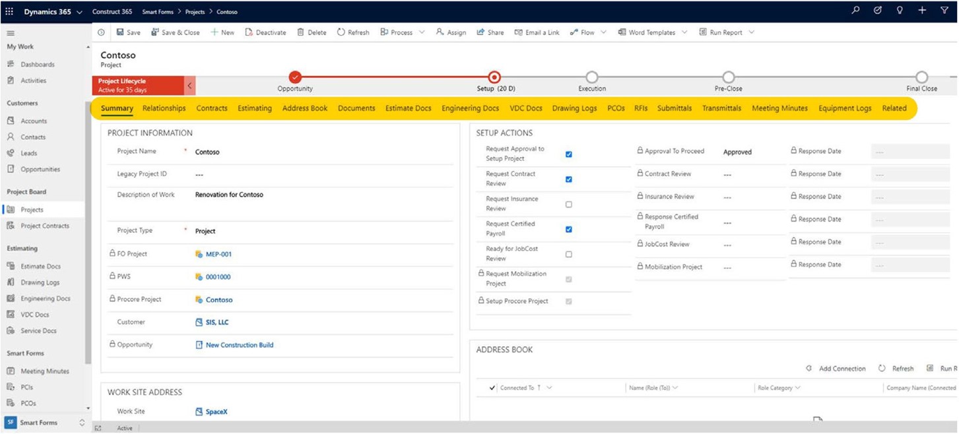The width and height of the screenshot is (959, 434).
Task: Click the Projects breadcrumb in header
Action: coord(195,12)
